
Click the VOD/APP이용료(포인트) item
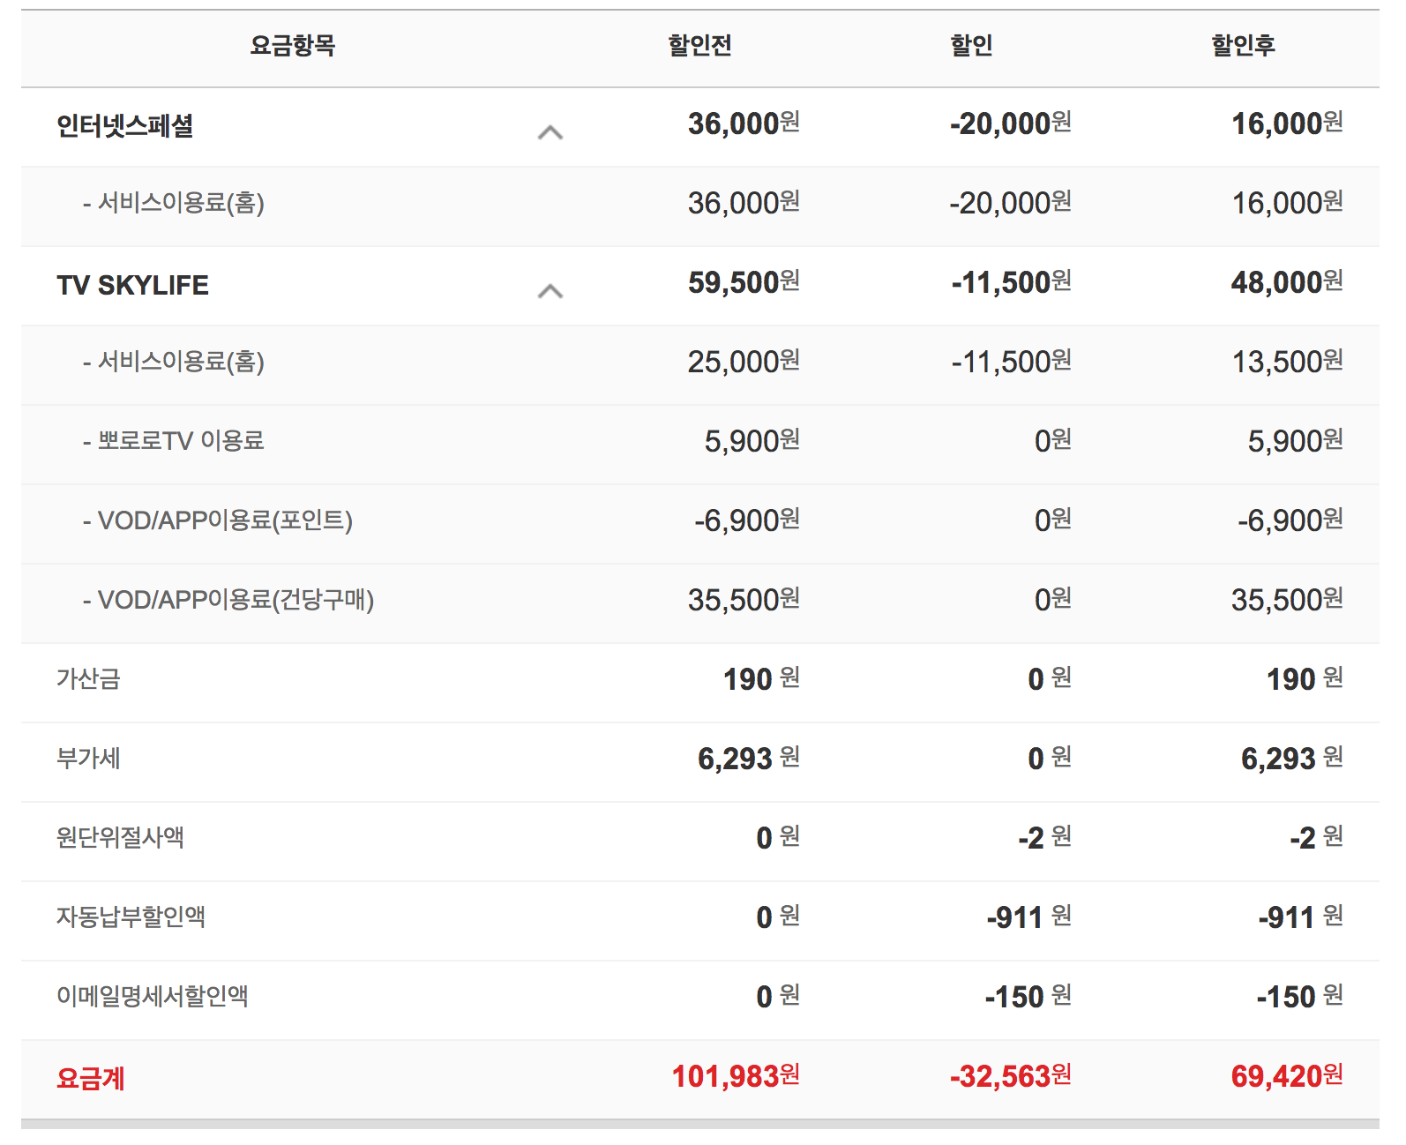[x=224, y=520]
